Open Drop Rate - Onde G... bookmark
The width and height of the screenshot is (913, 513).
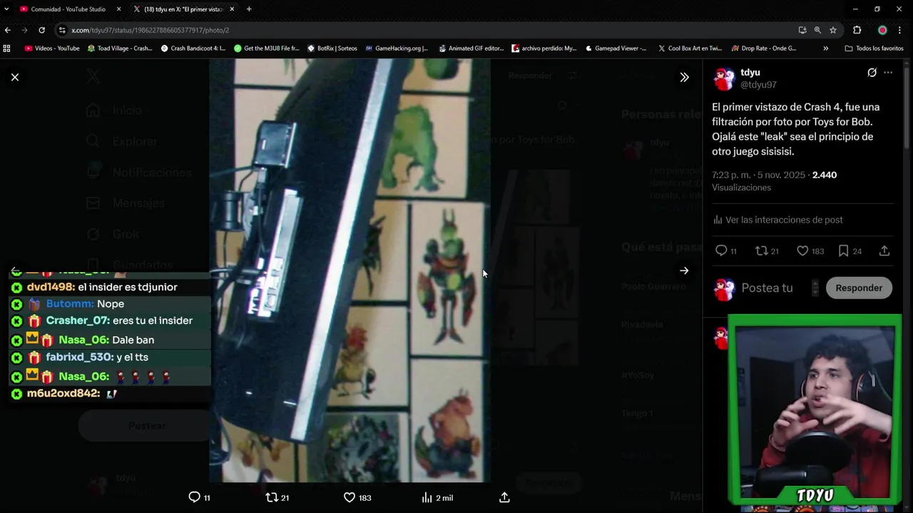[x=763, y=48]
